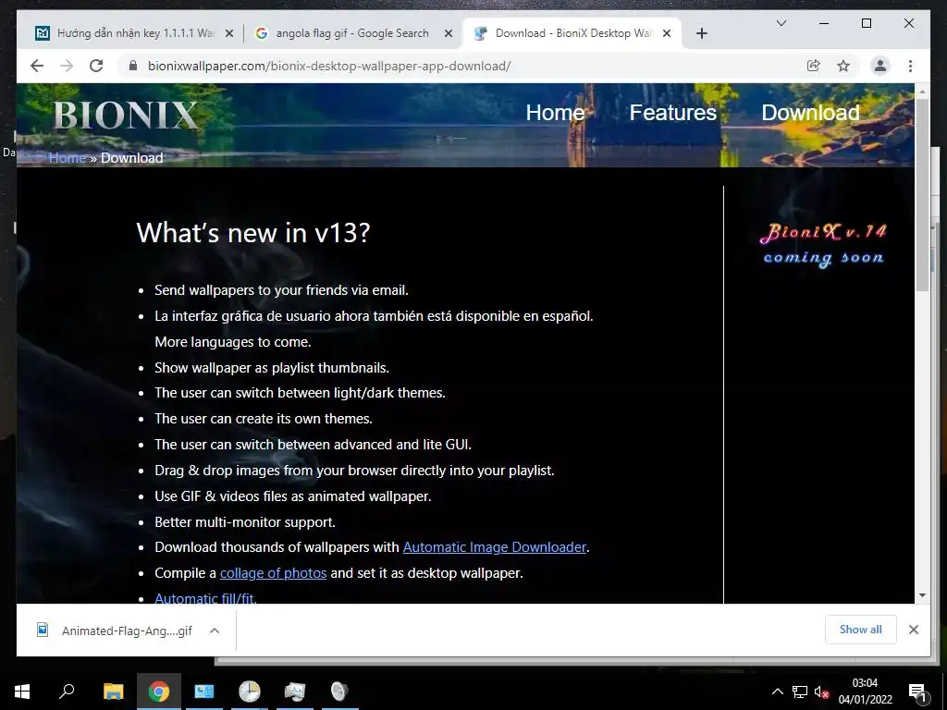The height and width of the screenshot is (710, 947).
Task: Click Show all downloads button
Action: tap(861, 629)
